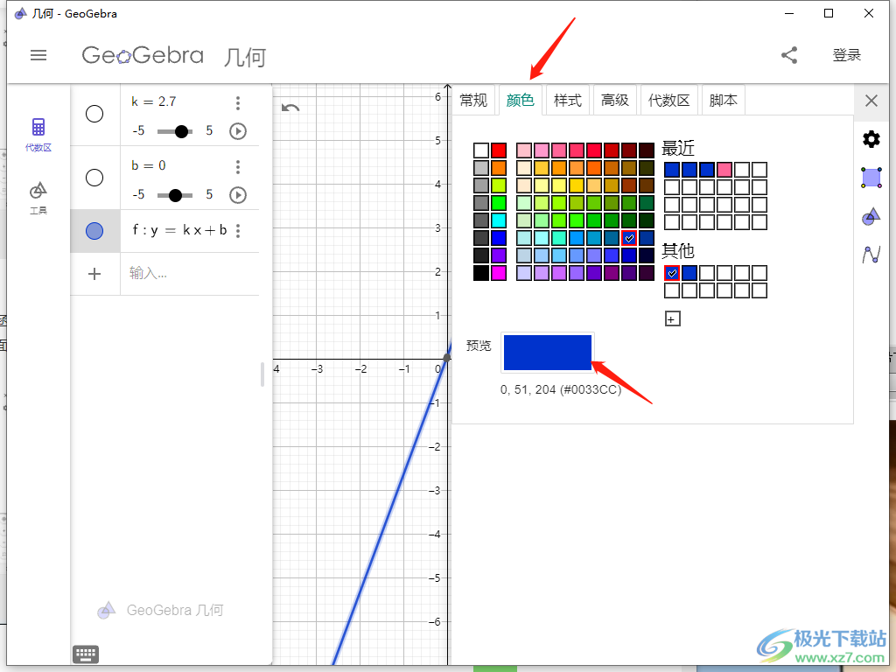This screenshot has width=896, height=672.
Task: Toggle visibility circle for b = 0
Action: click(94, 178)
